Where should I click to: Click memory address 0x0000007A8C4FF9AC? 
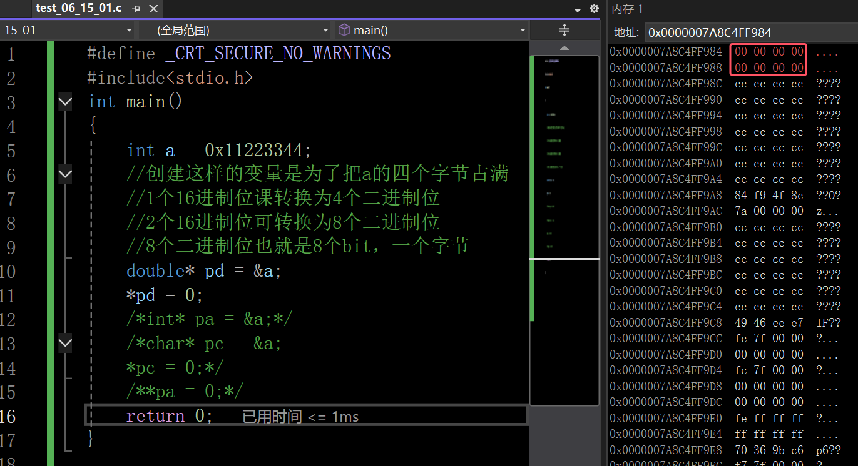(666, 211)
